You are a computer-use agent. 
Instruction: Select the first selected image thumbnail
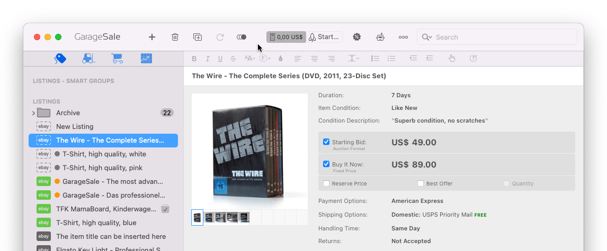[198, 217]
